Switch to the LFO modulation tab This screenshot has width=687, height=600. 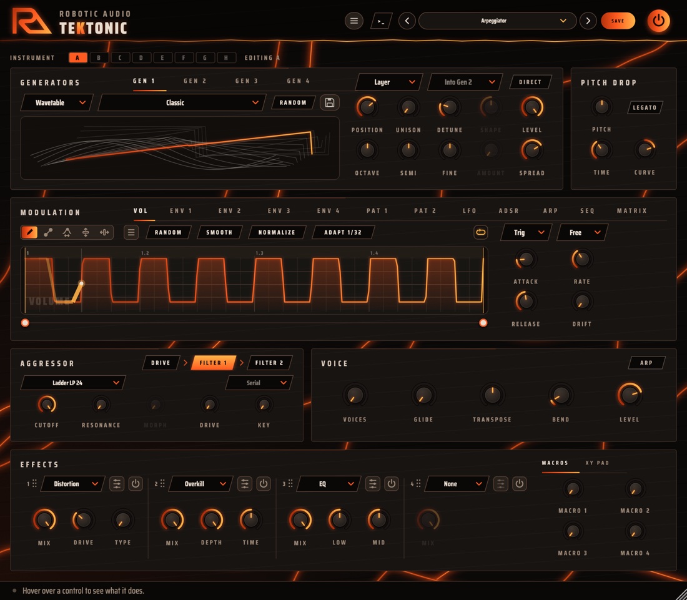point(470,210)
